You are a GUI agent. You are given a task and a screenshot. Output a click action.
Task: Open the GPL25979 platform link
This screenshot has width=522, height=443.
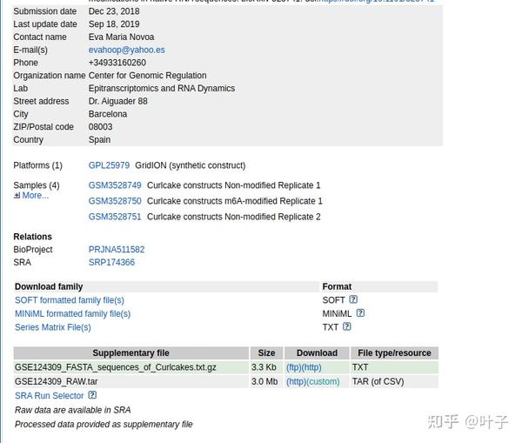109,165
